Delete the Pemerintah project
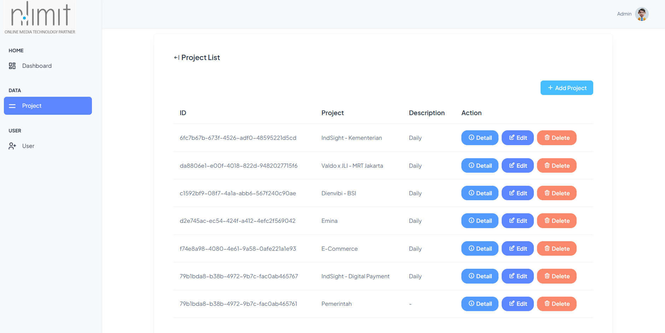This screenshot has width=665, height=333. pyautogui.click(x=556, y=304)
